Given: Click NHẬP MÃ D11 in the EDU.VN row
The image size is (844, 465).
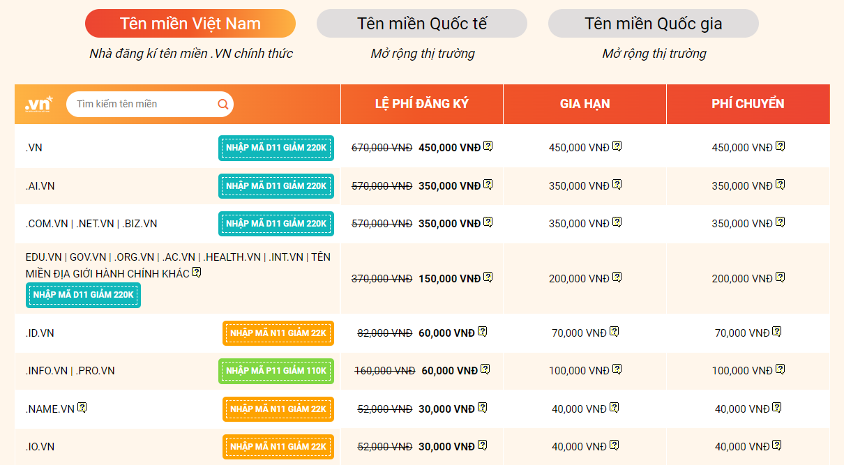Looking at the screenshot, I should click(83, 295).
